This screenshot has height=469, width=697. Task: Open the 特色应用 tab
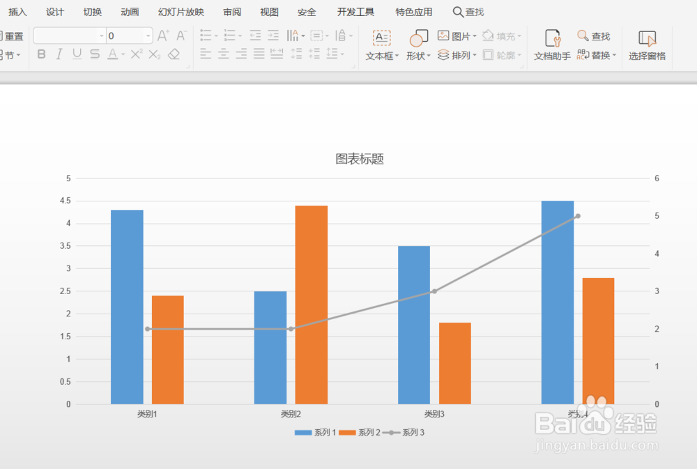pyautogui.click(x=414, y=12)
